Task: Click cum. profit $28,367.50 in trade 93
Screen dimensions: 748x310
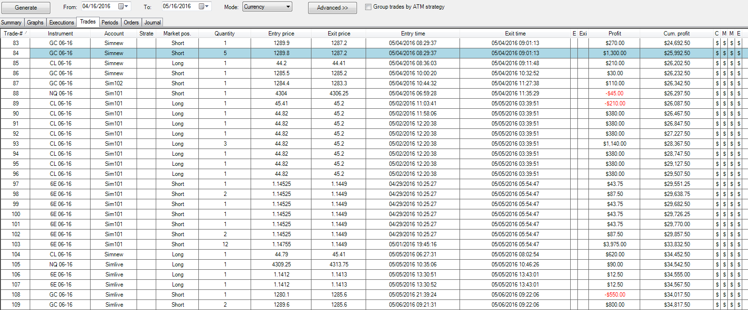Action: pyautogui.click(x=677, y=144)
